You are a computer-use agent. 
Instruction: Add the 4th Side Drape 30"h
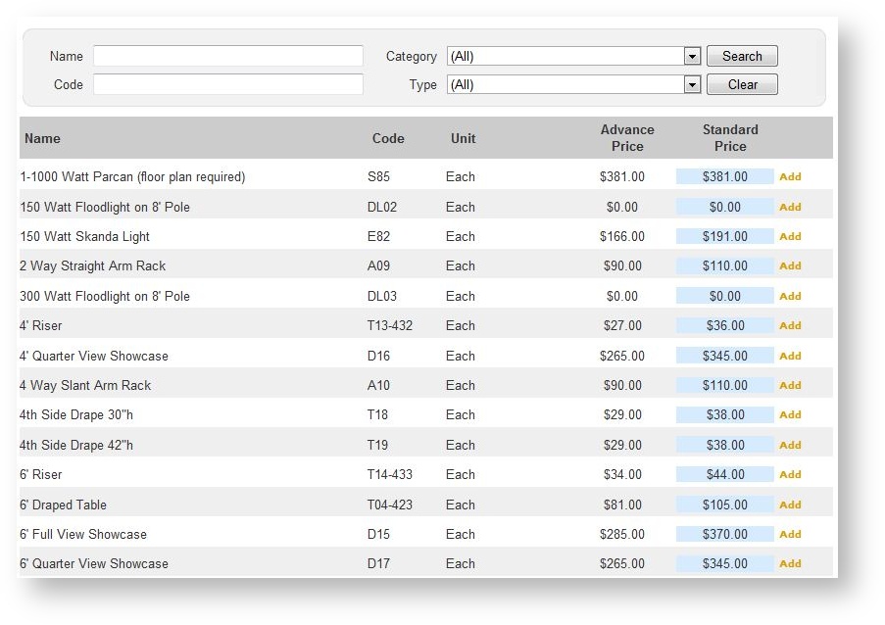tap(790, 414)
